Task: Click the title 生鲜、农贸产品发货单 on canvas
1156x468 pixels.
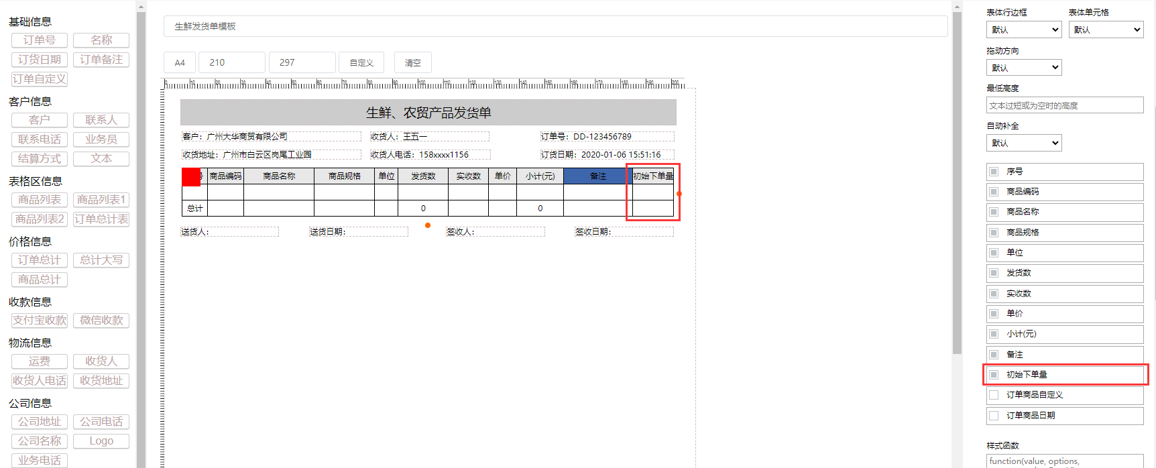Action: pyautogui.click(x=428, y=113)
